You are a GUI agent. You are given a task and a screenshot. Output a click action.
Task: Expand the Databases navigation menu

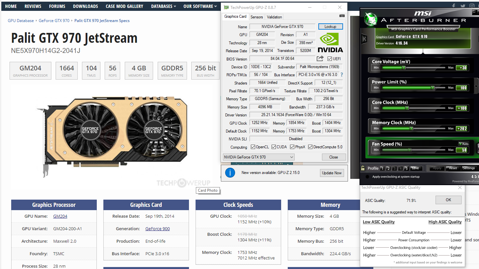[164, 6]
